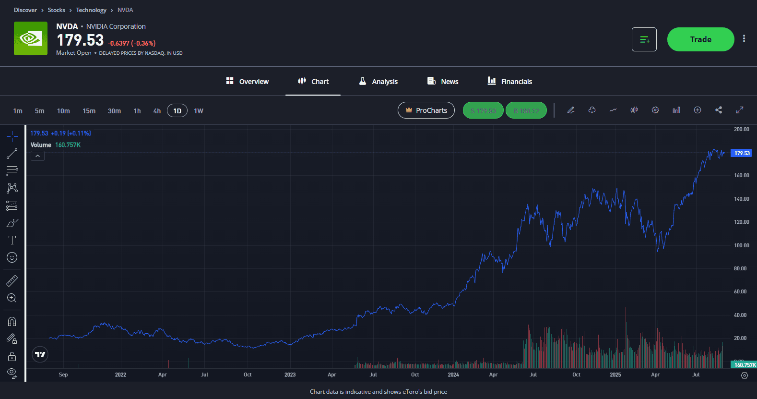Select the 1D timeframe

click(177, 111)
